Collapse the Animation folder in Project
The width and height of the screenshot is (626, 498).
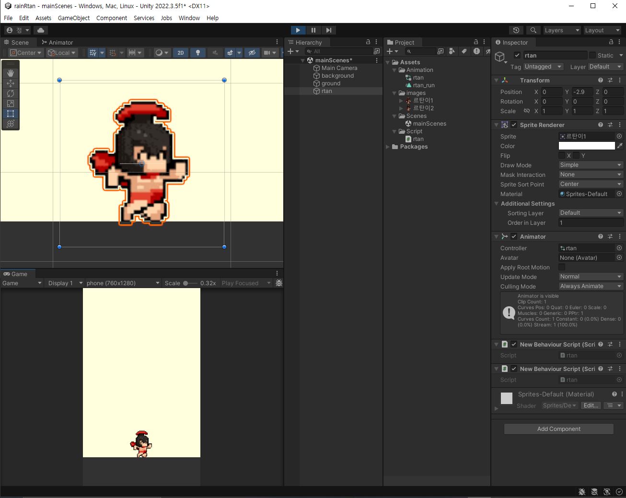[395, 70]
